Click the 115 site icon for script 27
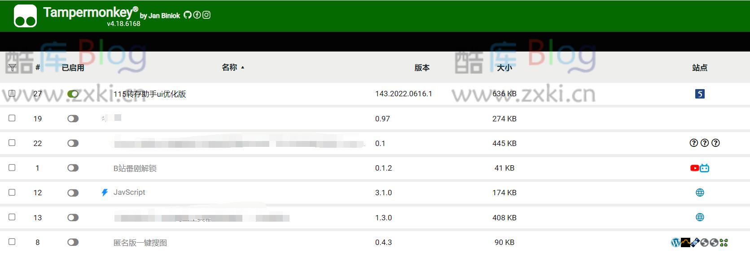The image size is (750, 253). pos(700,94)
